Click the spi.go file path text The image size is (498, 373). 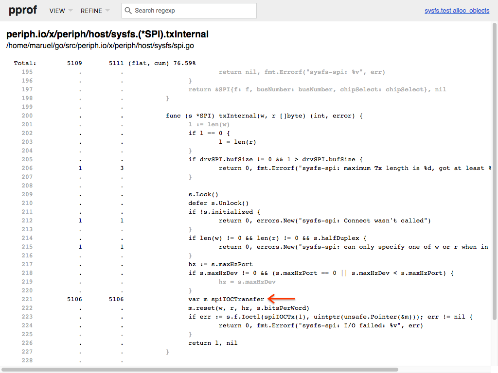click(x=100, y=46)
